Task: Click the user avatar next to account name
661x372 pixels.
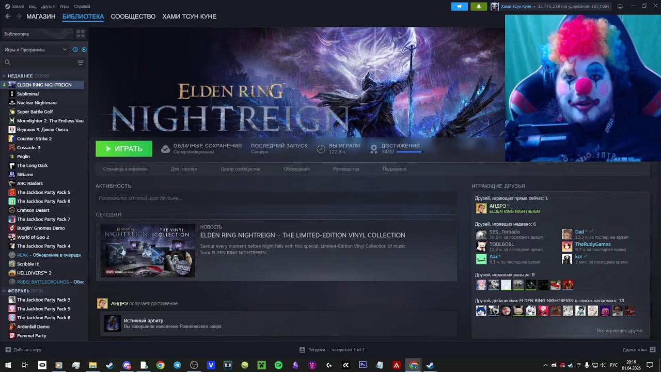Action: pos(495,7)
